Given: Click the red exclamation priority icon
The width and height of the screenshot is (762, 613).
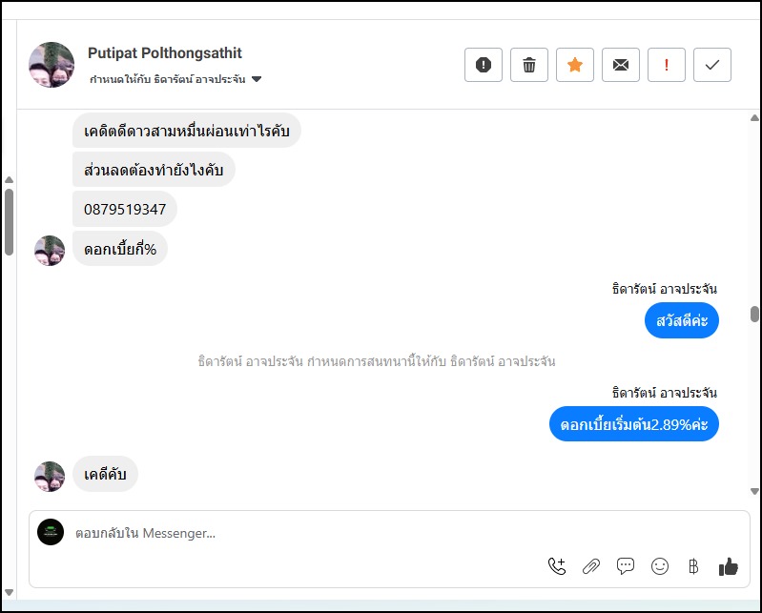Looking at the screenshot, I should (x=667, y=65).
